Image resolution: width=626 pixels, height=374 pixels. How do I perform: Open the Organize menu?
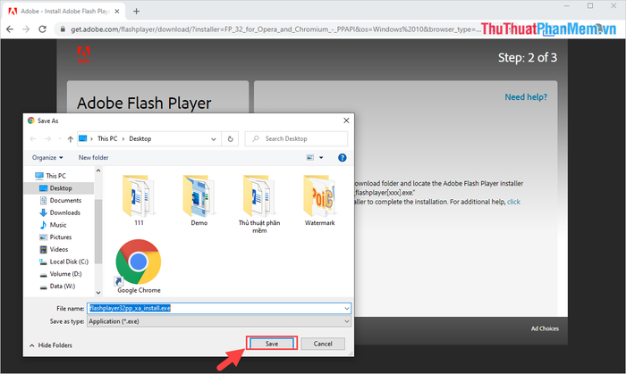click(47, 158)
